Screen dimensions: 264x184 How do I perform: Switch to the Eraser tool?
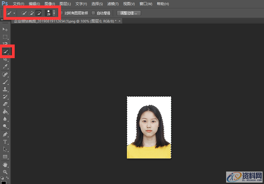tap(5, 104)
